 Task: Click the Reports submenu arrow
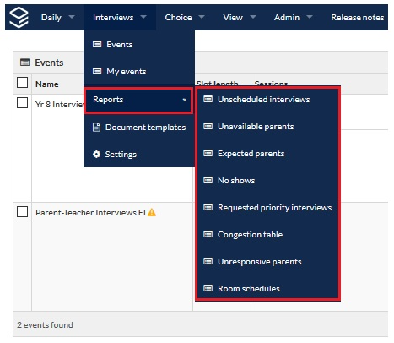(184, 100)
